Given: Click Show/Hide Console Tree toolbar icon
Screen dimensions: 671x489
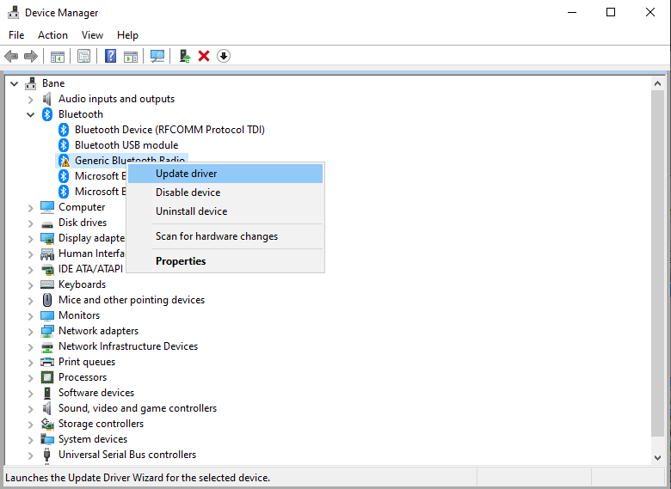Looking at the screenshot, I should pos(58,56).
